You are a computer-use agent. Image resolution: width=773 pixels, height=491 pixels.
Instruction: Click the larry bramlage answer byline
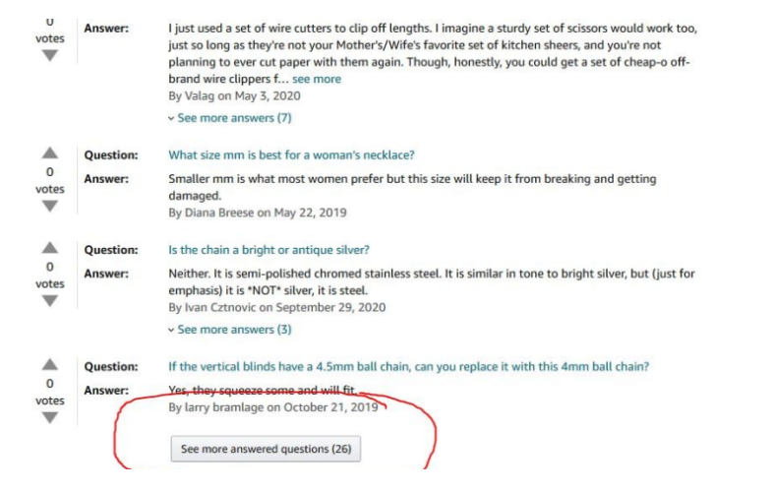(272, 405)
